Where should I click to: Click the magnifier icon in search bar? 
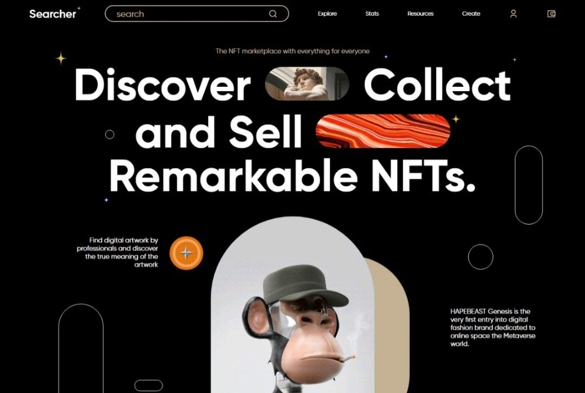point(272,14)
